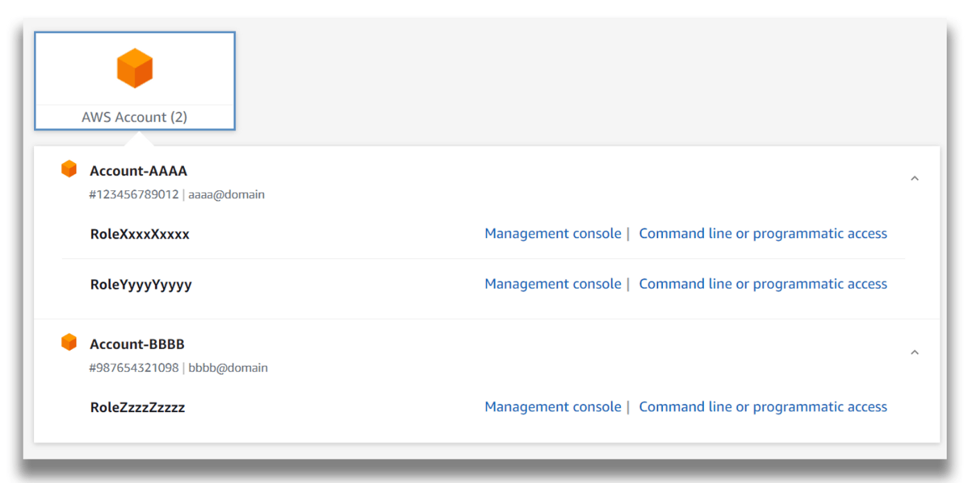This screenshot has height=483, width=972.
Task: Get command line access for RoleXxxxXxxxx
Action: coord(763,234)
